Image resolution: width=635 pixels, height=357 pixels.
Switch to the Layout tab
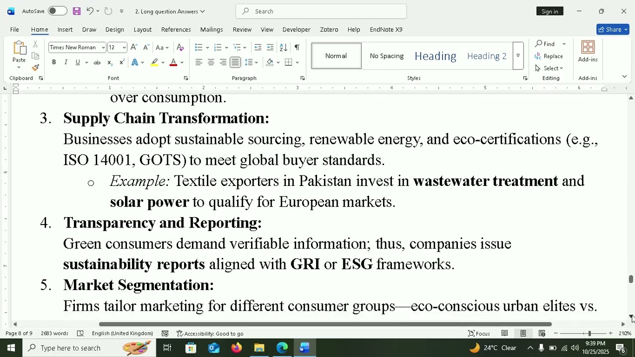[142, 29]
